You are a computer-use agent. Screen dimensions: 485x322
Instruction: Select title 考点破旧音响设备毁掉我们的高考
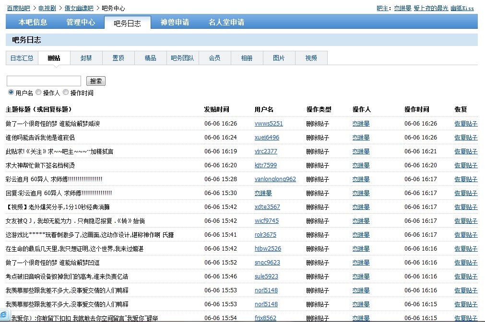tap(67, 276)
